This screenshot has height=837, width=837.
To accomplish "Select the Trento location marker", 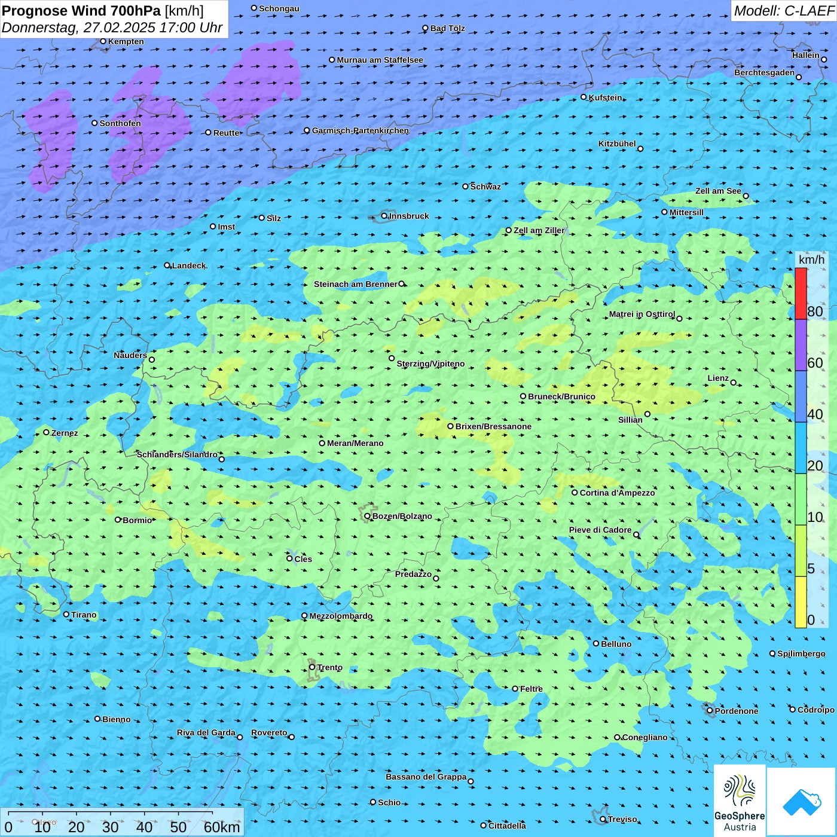I will click(x=312, y=667).
